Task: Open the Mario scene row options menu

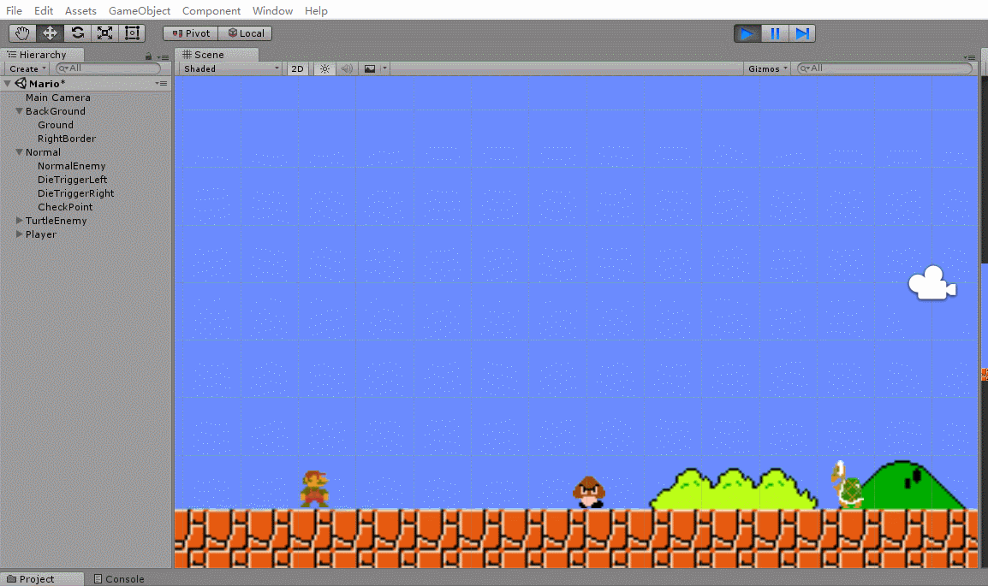Action: pyautogui.click(x=161, y=83)
